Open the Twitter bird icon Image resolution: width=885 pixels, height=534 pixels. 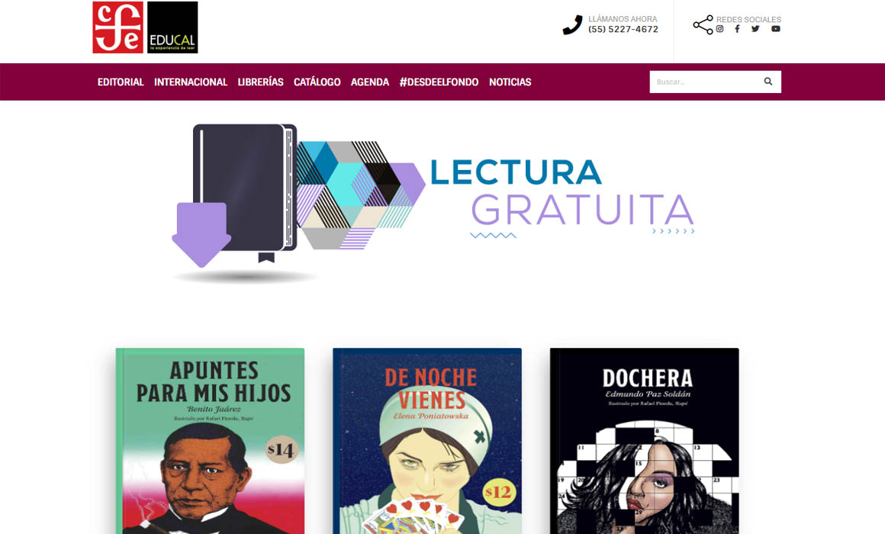pos(755,29)
